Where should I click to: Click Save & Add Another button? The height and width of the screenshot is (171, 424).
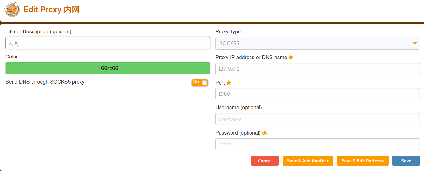tap(308, 161)
